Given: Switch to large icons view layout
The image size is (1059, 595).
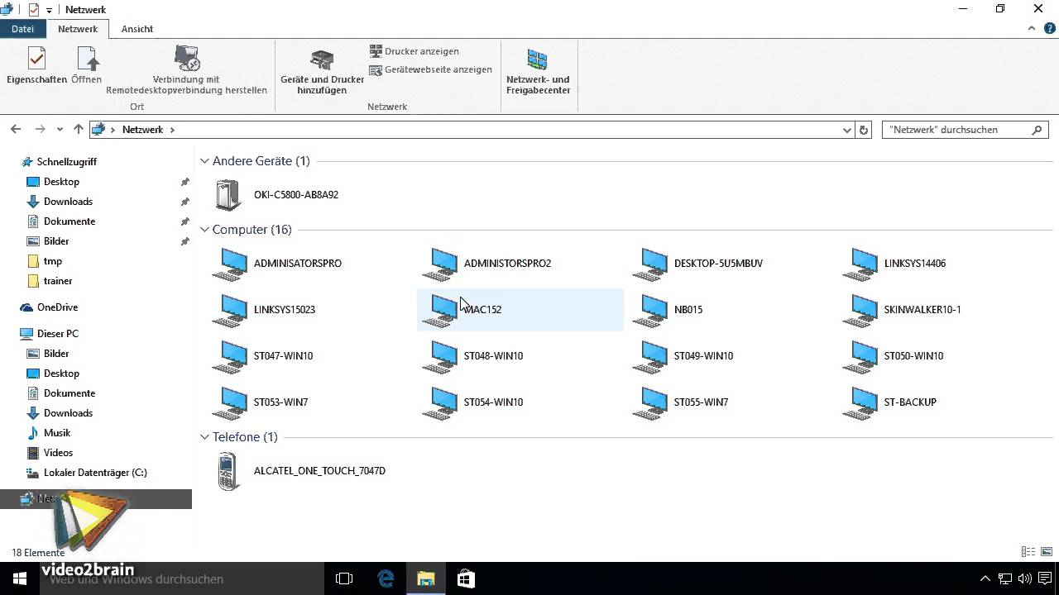Looking at the screenshot, I should click(1047, 552).
